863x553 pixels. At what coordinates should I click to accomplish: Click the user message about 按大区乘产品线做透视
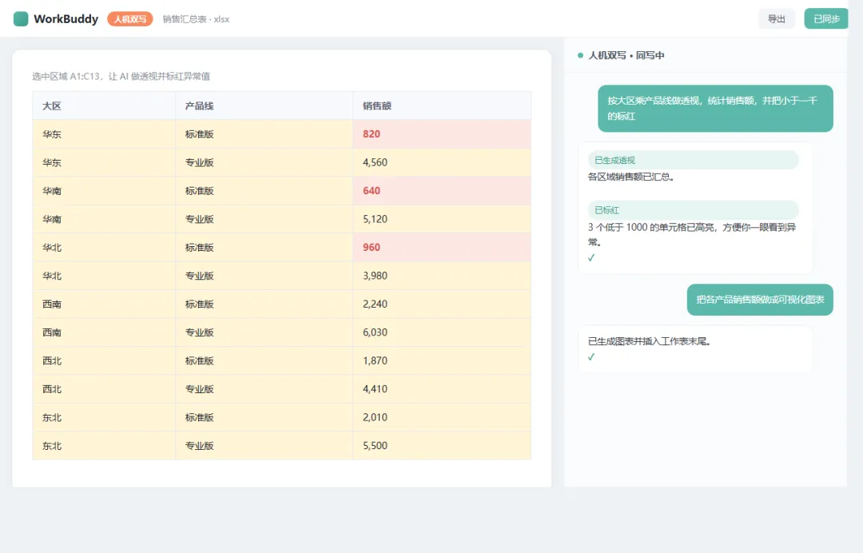715,109
